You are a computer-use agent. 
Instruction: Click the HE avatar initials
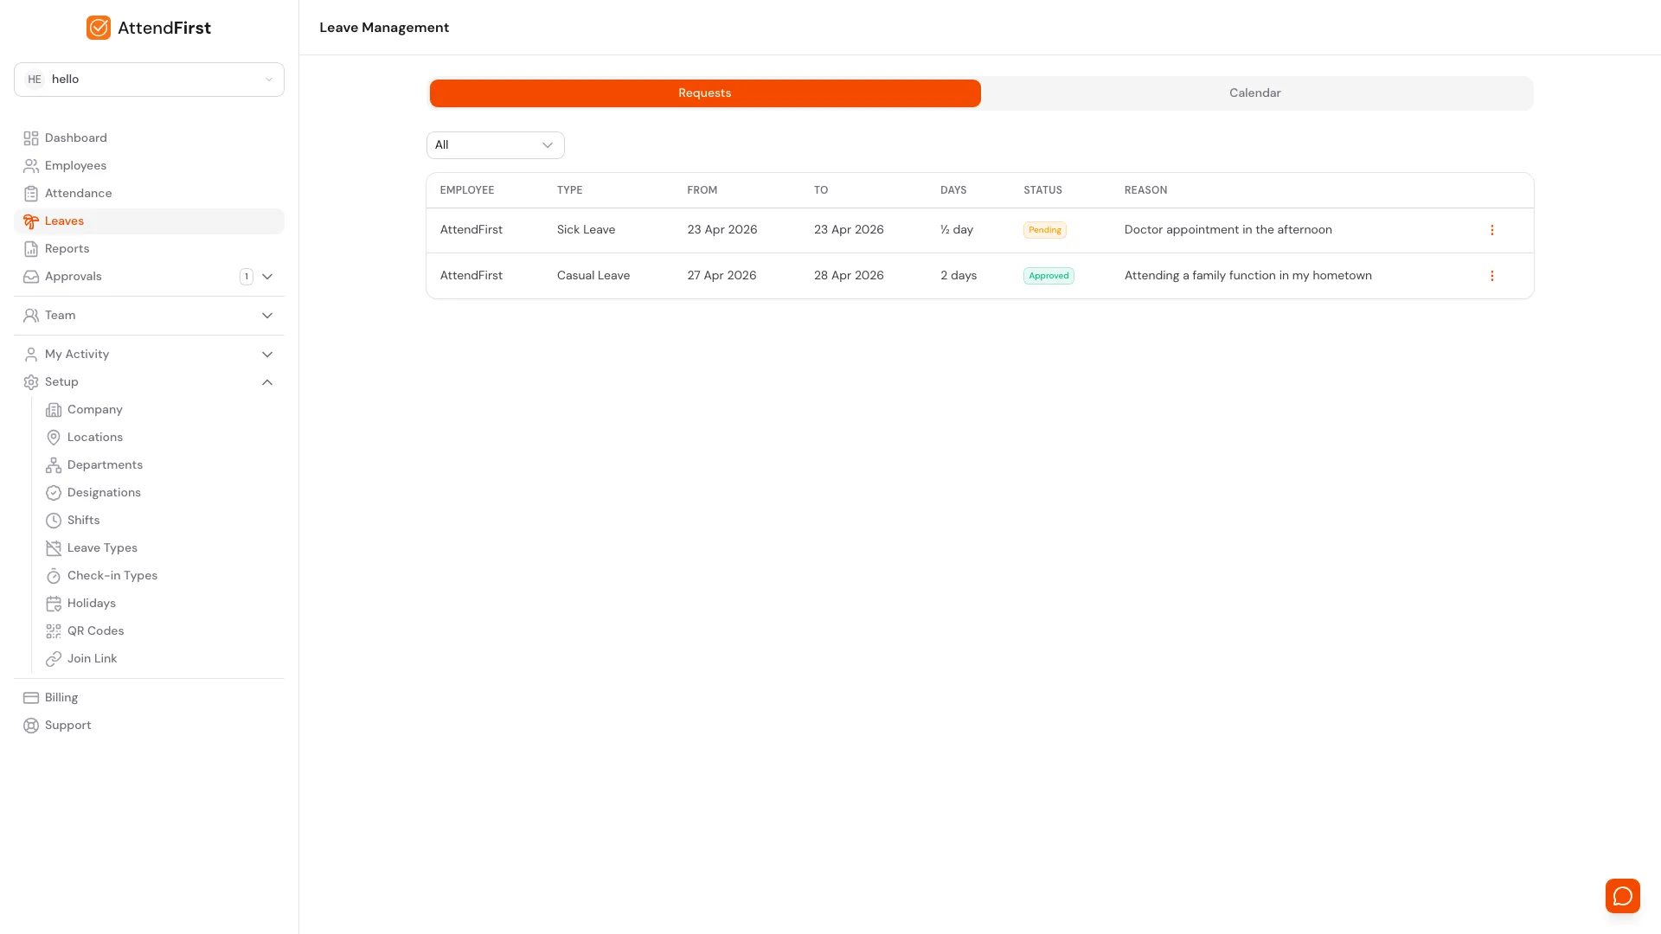tap(35, 80)
